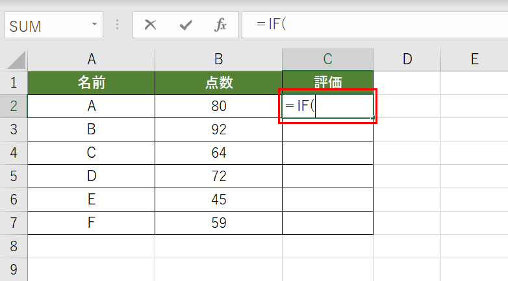
Task: Cancel the formula entry with X icon
Action: [x=151, y=25]
